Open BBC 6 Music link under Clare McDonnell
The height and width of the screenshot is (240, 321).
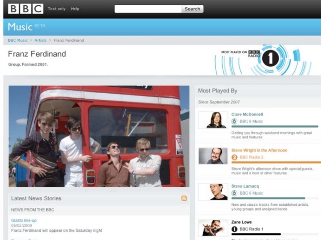click(251, 121)
